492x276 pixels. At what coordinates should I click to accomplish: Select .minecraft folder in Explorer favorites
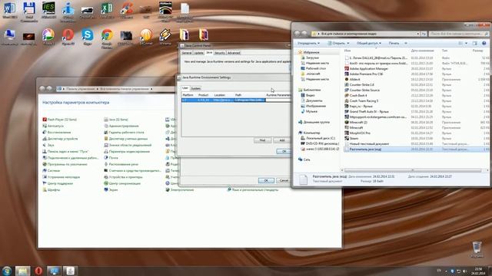311,74
